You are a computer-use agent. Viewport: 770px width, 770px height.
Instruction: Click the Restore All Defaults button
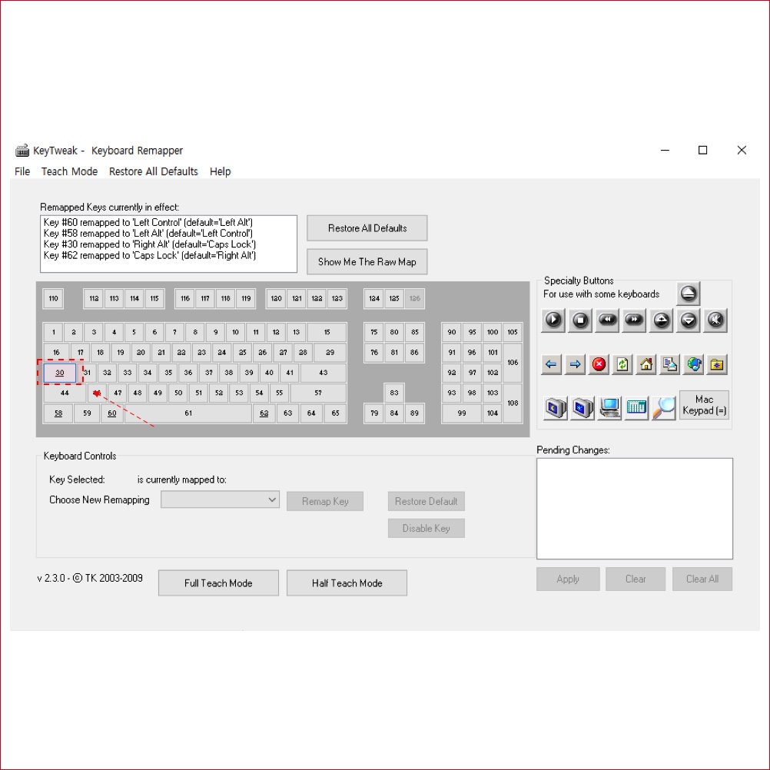pos(367,228)
